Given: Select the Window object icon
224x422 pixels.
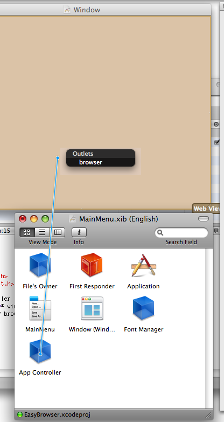Looking at the screenshot, I should tap(92, 308).
